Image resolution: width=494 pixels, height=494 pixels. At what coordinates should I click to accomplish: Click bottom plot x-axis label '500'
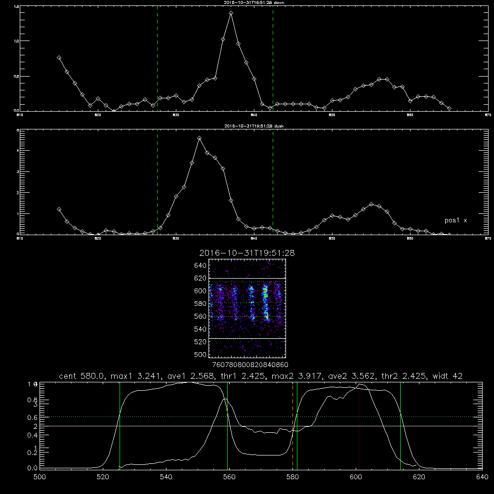tap(40, 477)
